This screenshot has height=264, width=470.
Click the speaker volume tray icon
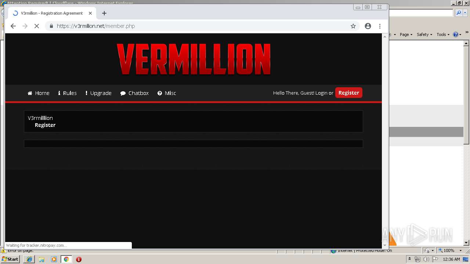pos(426,259)
